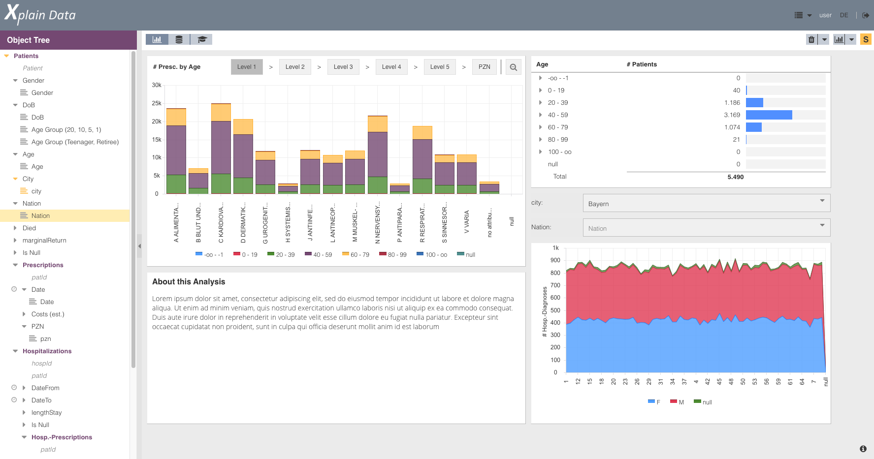Viewport: 874px width, 459px height.
Task: Collapse the Prescriptions tree node
Action: coord(15,265)
